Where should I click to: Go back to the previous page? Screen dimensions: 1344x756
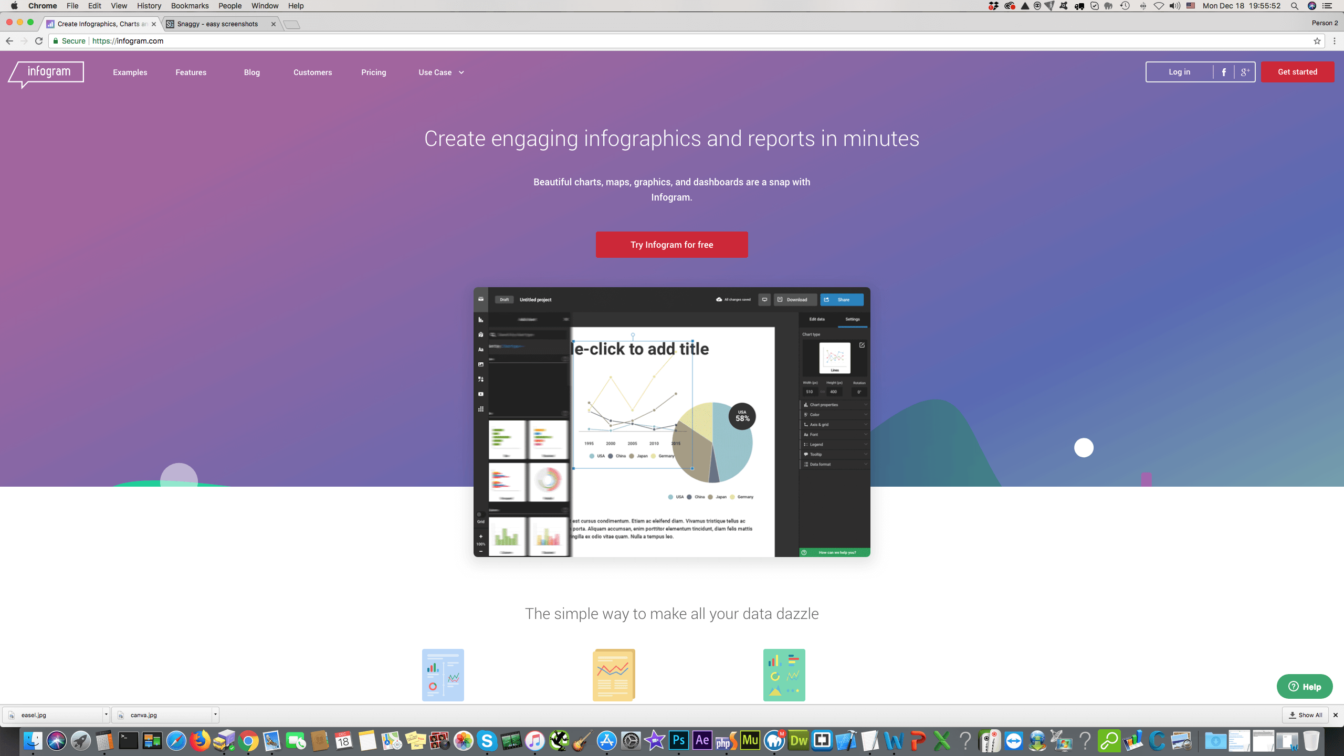coord(9,41)
